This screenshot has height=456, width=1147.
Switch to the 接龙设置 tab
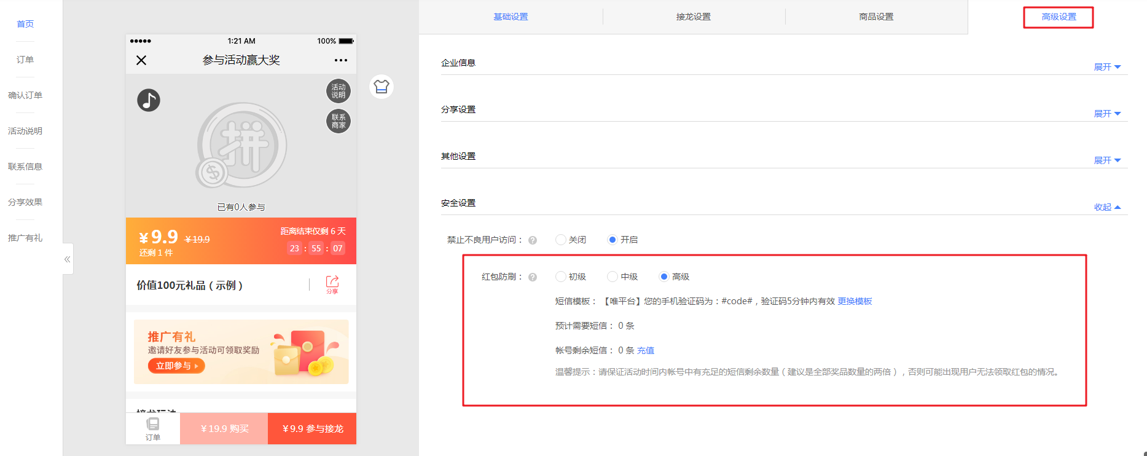[x=694, y=17]
